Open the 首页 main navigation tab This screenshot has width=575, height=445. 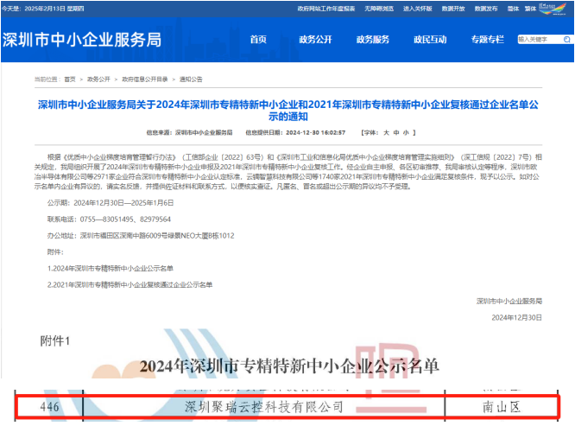(258, 39)
